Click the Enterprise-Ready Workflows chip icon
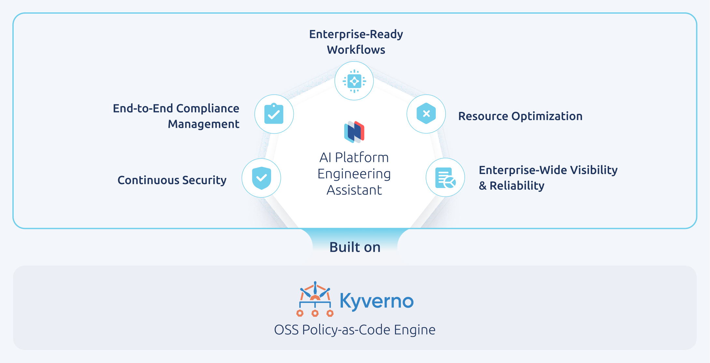The height and width of the screenshot is (363, 710). click(354, 81)
